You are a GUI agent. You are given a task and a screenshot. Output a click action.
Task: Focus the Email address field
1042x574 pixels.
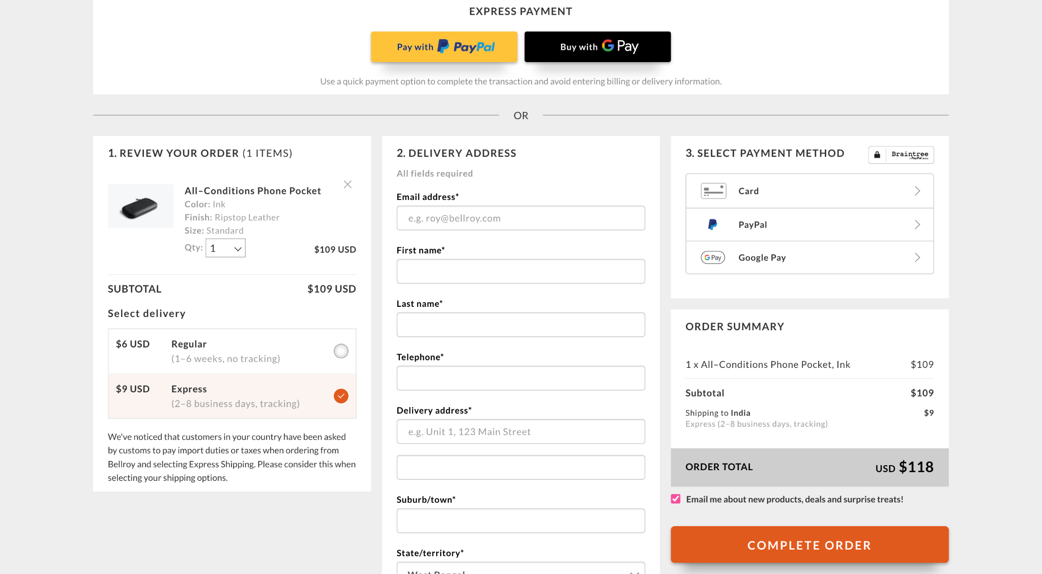point(520,218)
